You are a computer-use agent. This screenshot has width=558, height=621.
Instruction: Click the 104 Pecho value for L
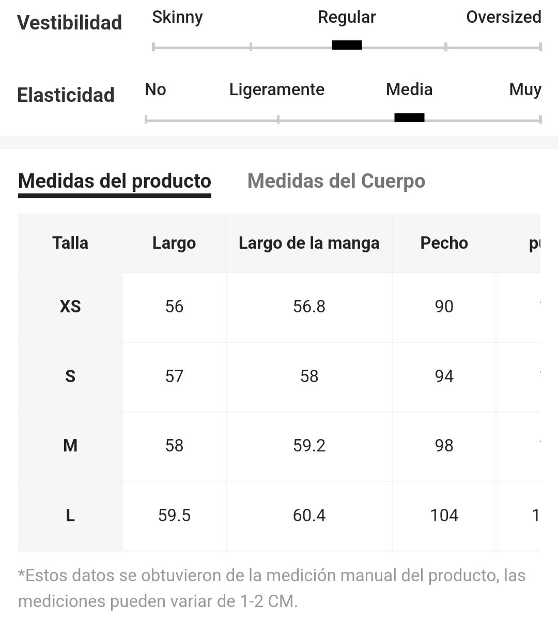tap(444, 515)
